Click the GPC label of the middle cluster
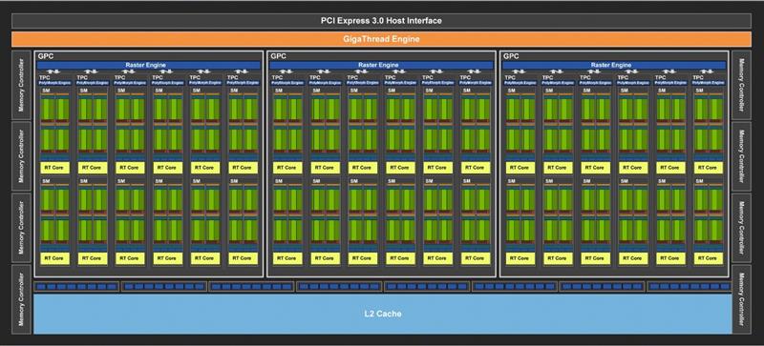 [x=278, y=56]
